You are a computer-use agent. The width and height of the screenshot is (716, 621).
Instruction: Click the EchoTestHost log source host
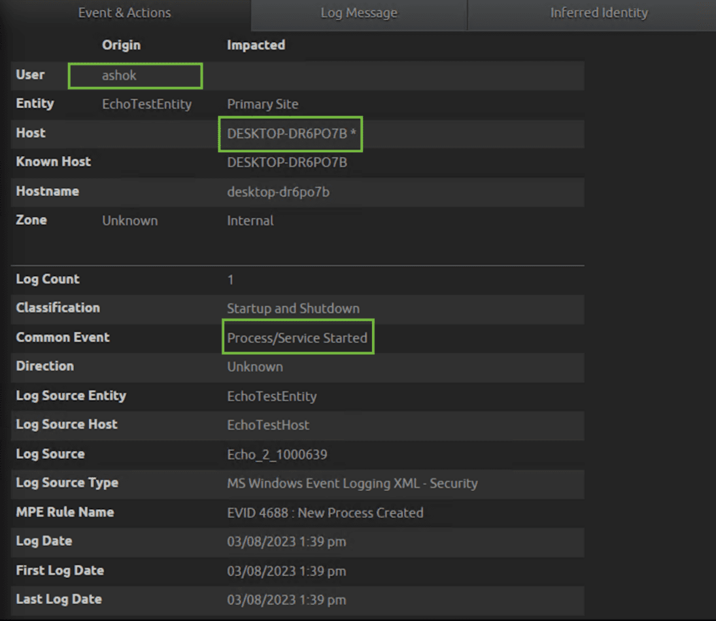point(269,425)
